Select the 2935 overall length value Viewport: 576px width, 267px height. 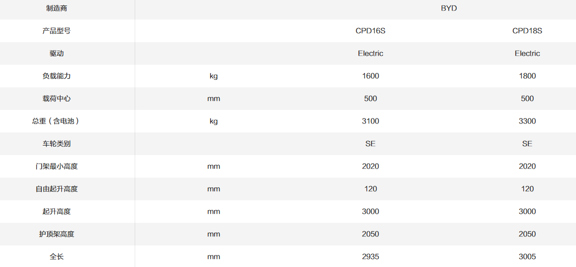click(370, 256)
